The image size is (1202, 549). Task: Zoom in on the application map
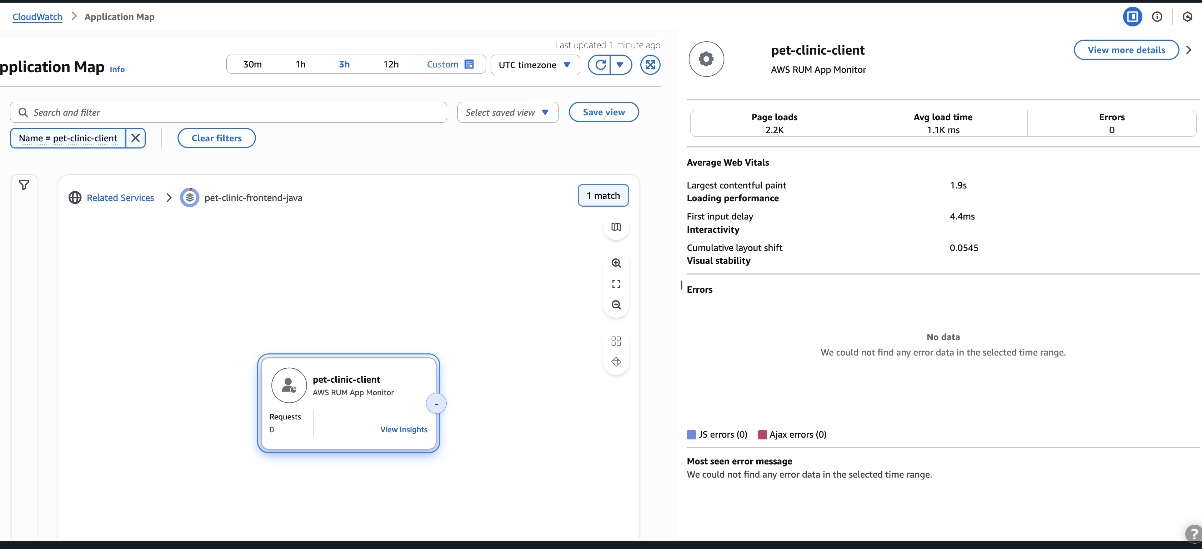click(x=616, y=263)
